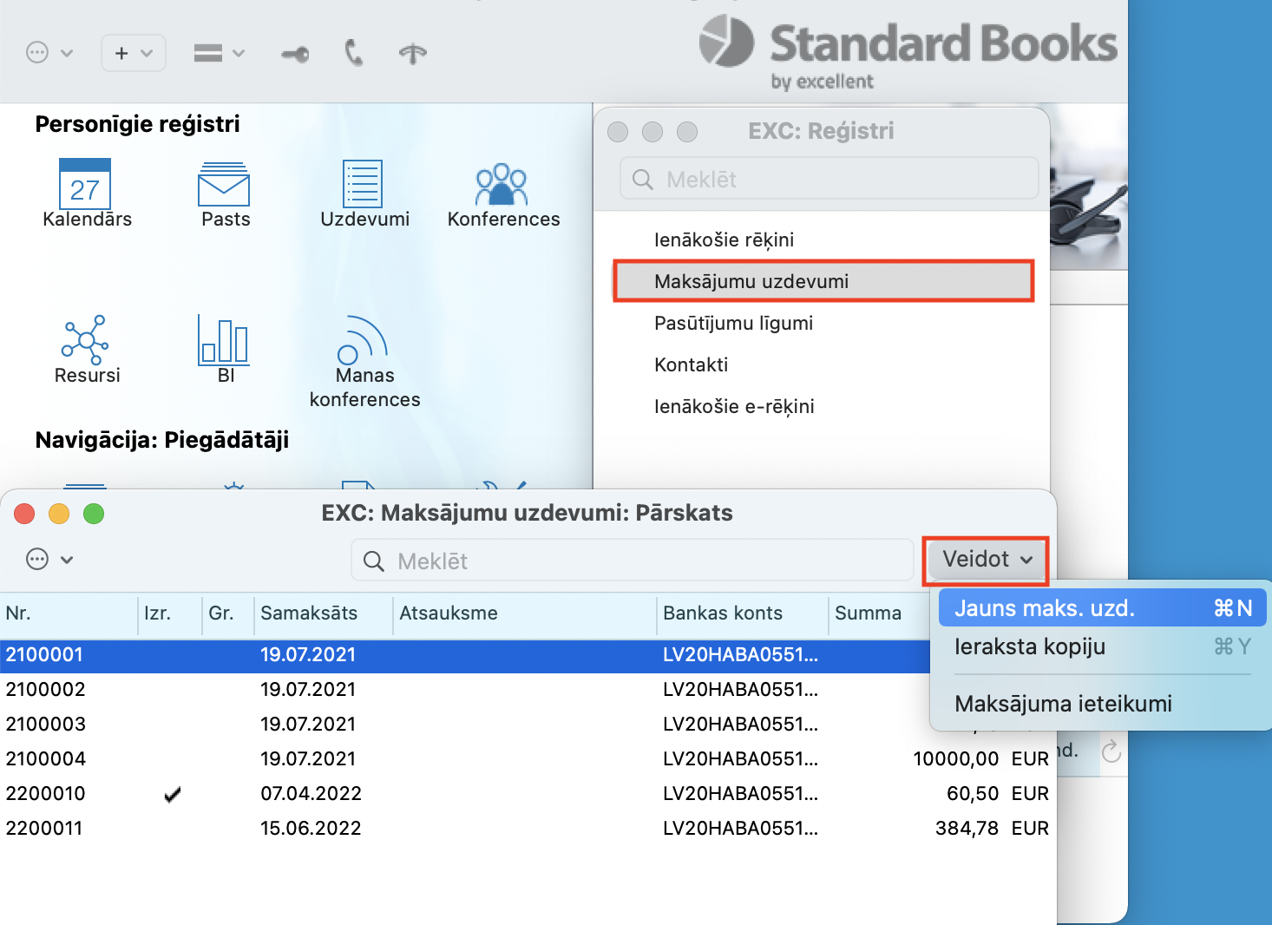Click the Meklēt search field in Pārskats window
Viewport: 1272px width, 925px height.
(x=633, y=561)
